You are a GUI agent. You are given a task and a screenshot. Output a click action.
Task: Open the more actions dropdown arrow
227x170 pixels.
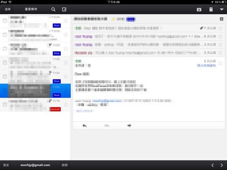tap(222, 10)
